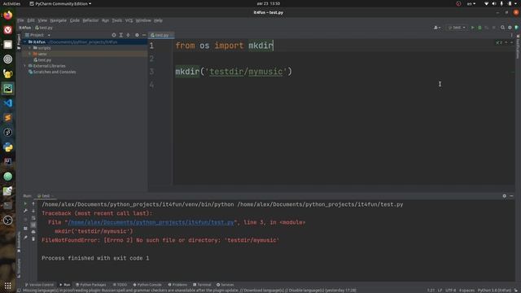Open Python Packages tool window
This screenshot has width=521, height=293.
pos(90,285)
